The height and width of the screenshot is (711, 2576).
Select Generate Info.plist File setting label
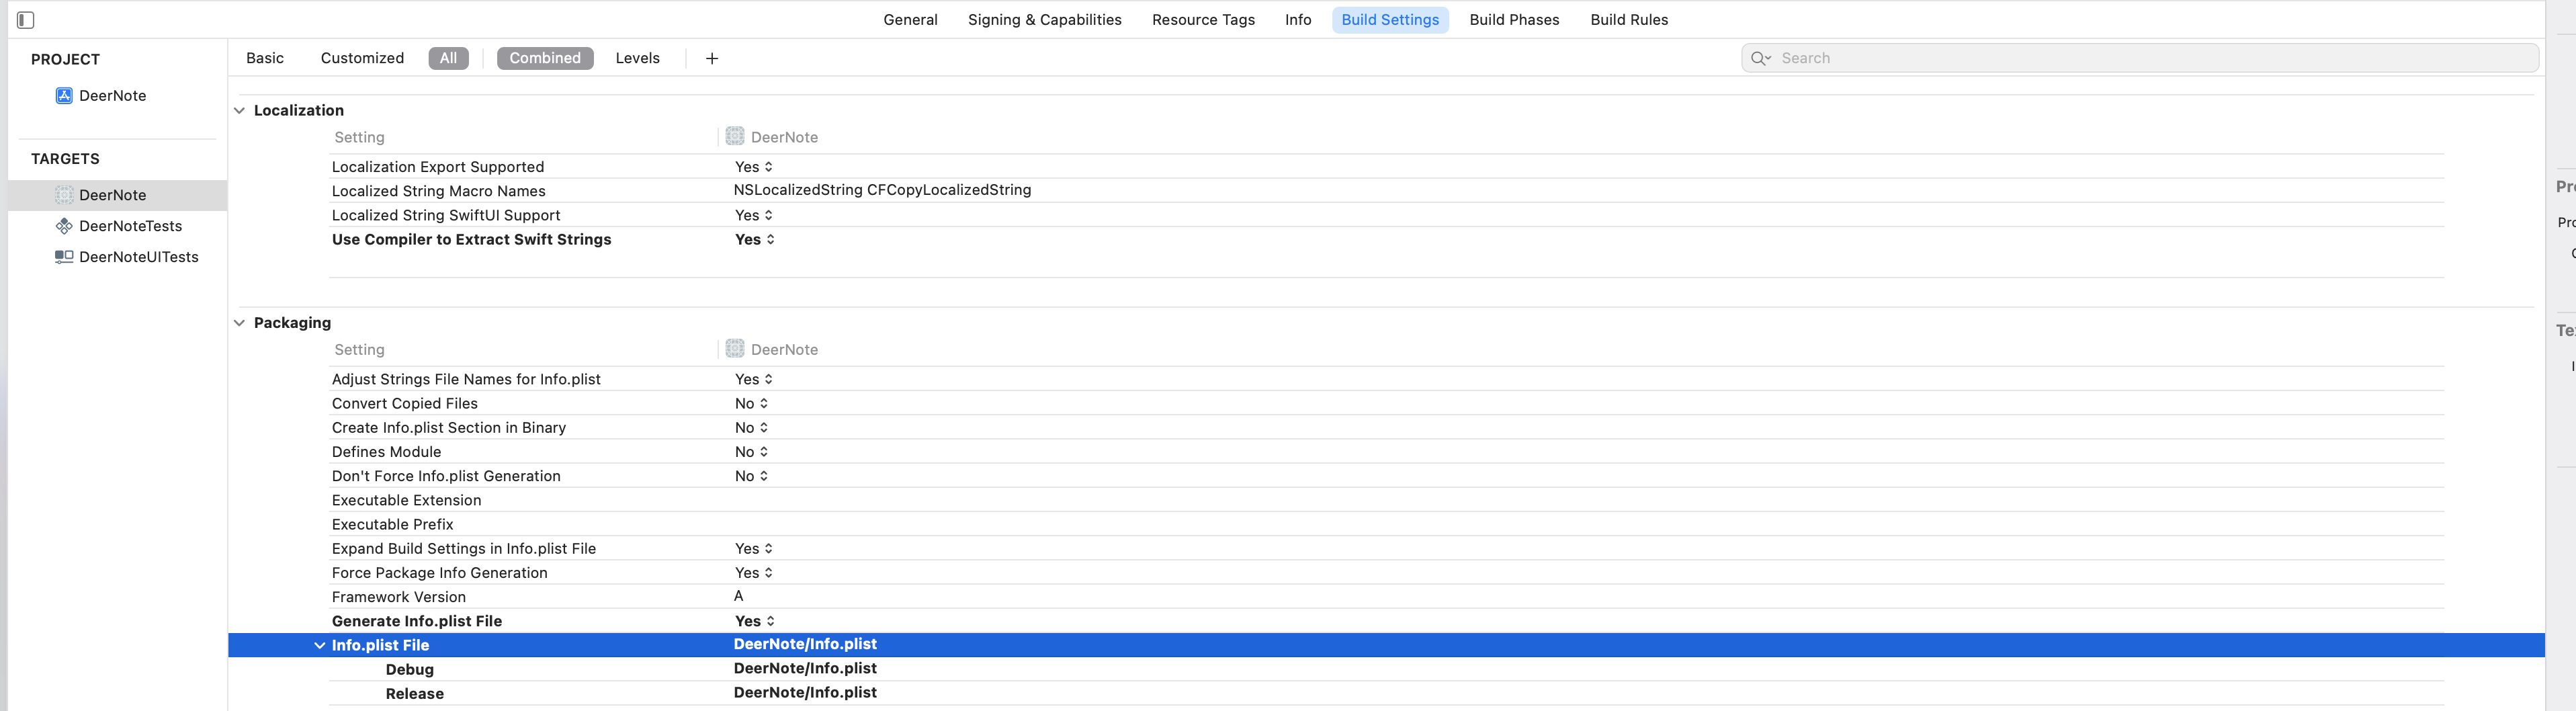pos(417,621)
